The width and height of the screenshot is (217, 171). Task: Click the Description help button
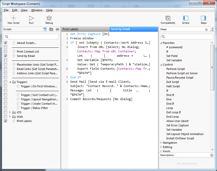tap(212, 155)
